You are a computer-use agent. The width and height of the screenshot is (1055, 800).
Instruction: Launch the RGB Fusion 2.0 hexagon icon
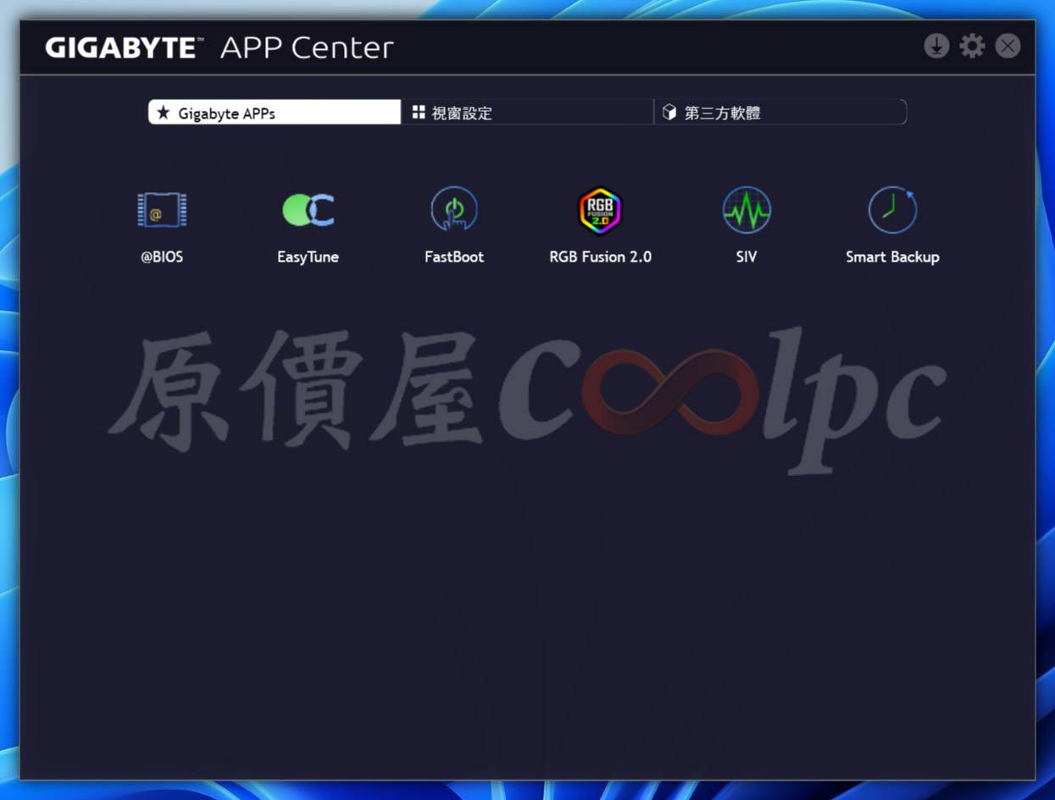pyautogui.click(x=600, y=210)
